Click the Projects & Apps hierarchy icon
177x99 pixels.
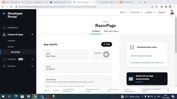(4, 35)
